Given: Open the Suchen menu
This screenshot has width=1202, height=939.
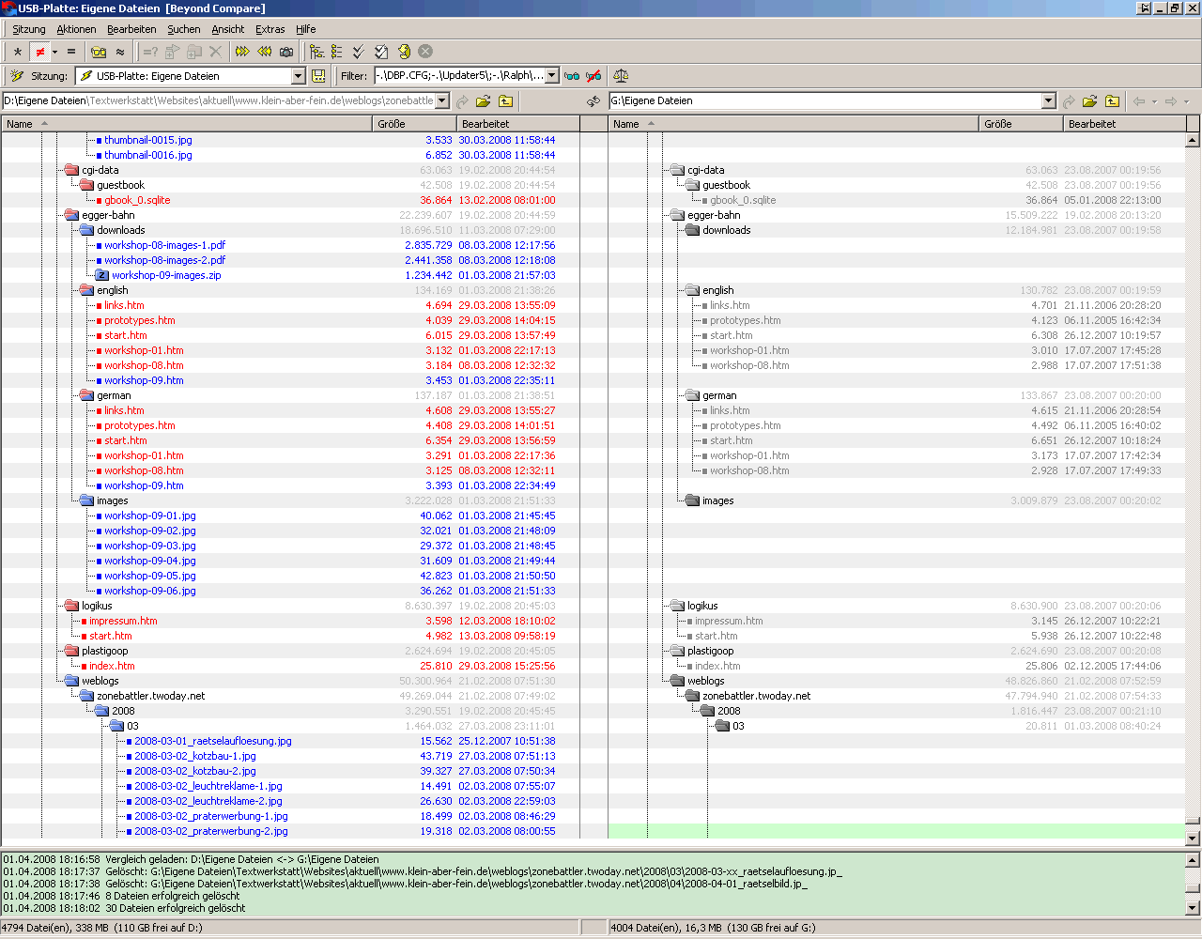Looking at the screenshot, I should coord(184,29).
